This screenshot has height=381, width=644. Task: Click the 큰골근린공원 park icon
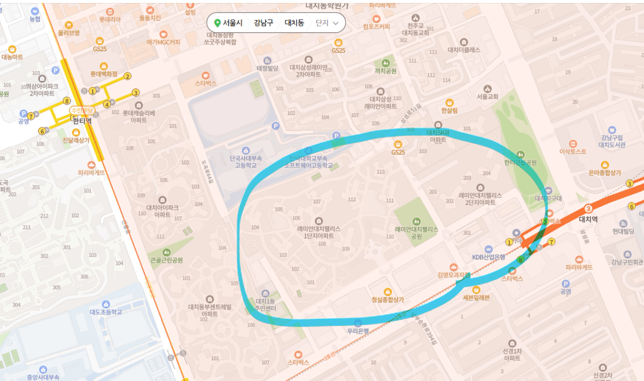pyautogui.click(x=166, y=252)
